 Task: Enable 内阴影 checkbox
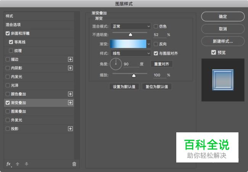point(8,68)
